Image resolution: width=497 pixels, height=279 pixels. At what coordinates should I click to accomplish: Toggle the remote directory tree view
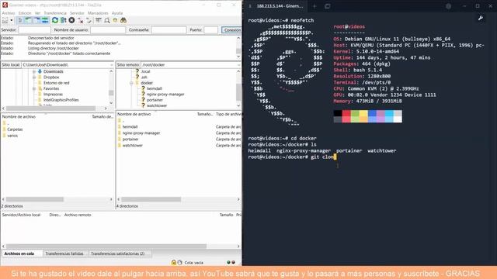click(36, 20)
